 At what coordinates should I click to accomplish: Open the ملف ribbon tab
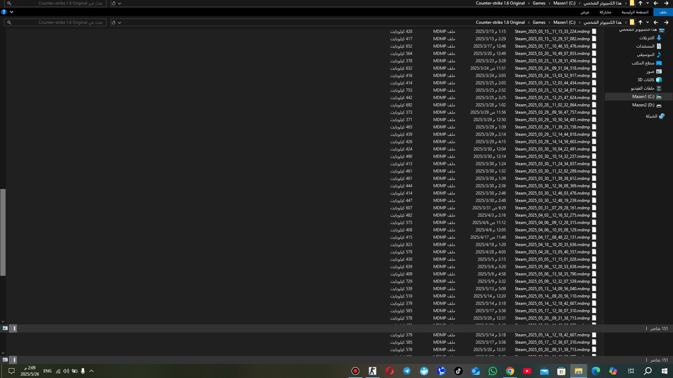pos(663,12)
